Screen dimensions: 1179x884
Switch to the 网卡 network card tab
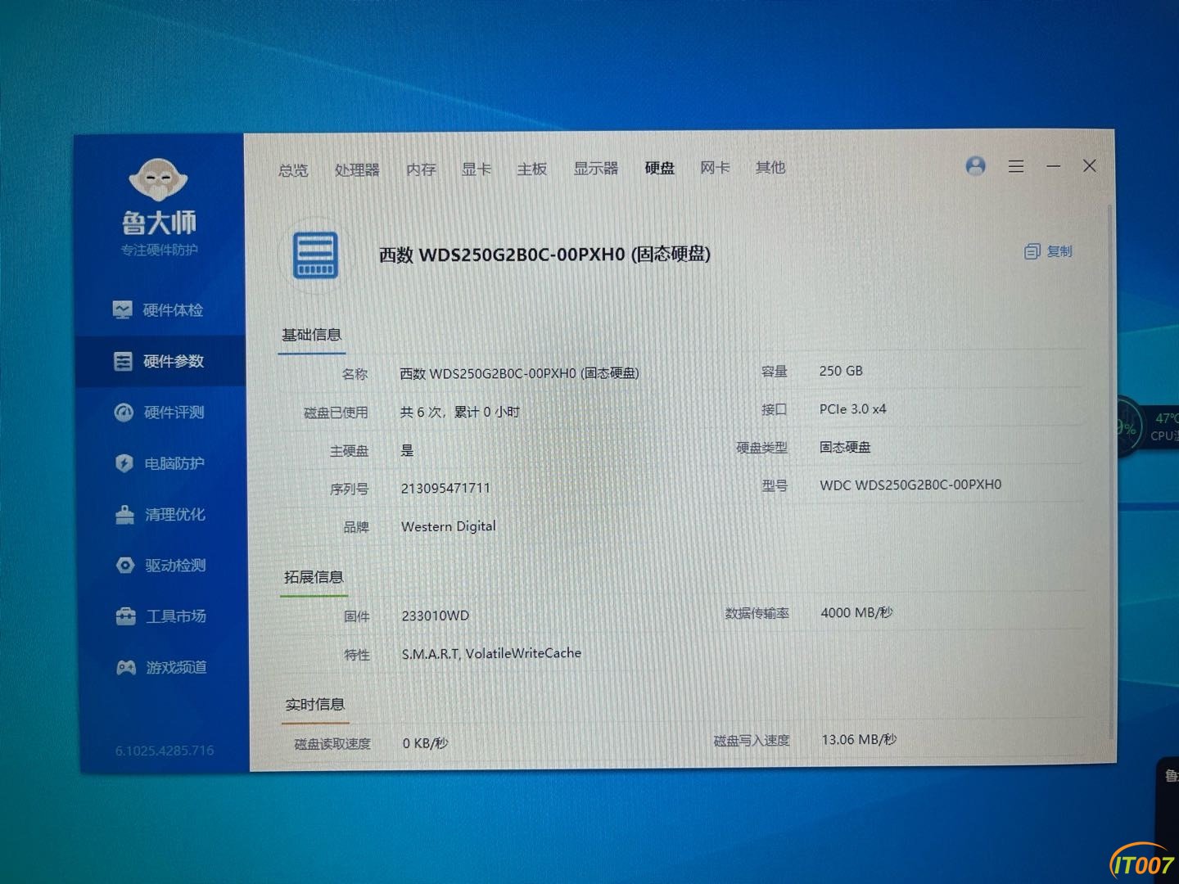715,167
